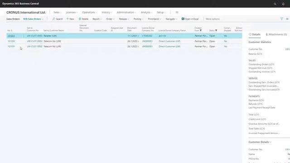Viewport: 290px width, 163px height.
Task: Select Telecom ltd. (LM) in row 101031
Action: pyautogui.click(x=52, y=46)
